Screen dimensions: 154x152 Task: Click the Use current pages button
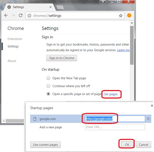pyautogui.click(x=45, y=145)
